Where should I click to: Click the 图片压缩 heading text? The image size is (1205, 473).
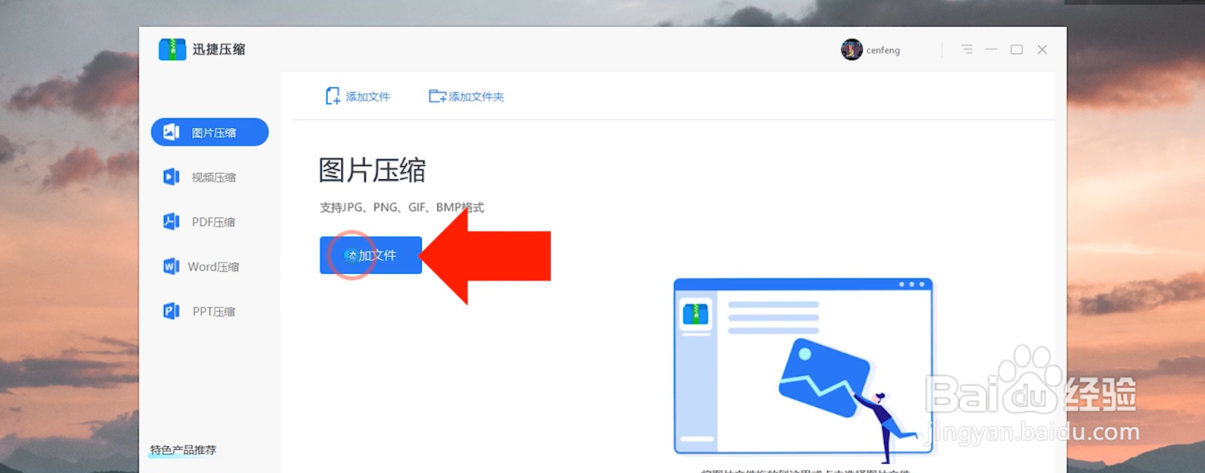click(372, 170)
